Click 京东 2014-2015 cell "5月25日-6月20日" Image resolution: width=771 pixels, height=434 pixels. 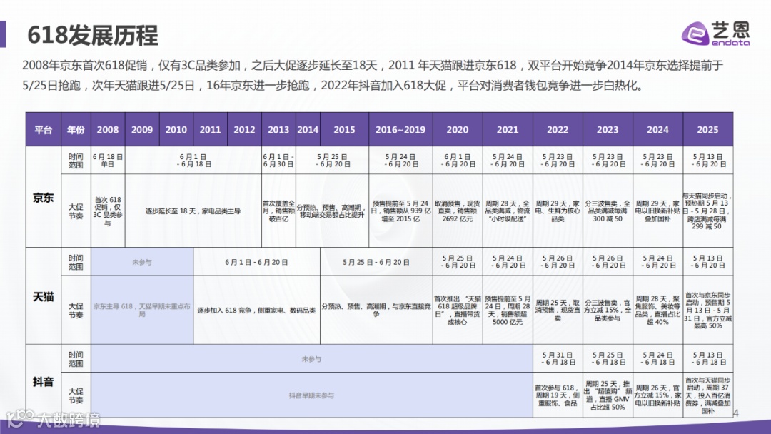[332, 160]
